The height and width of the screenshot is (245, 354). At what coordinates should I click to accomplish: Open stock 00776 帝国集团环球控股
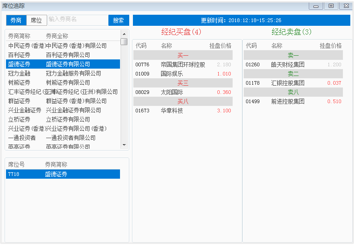tap(182, 64)
